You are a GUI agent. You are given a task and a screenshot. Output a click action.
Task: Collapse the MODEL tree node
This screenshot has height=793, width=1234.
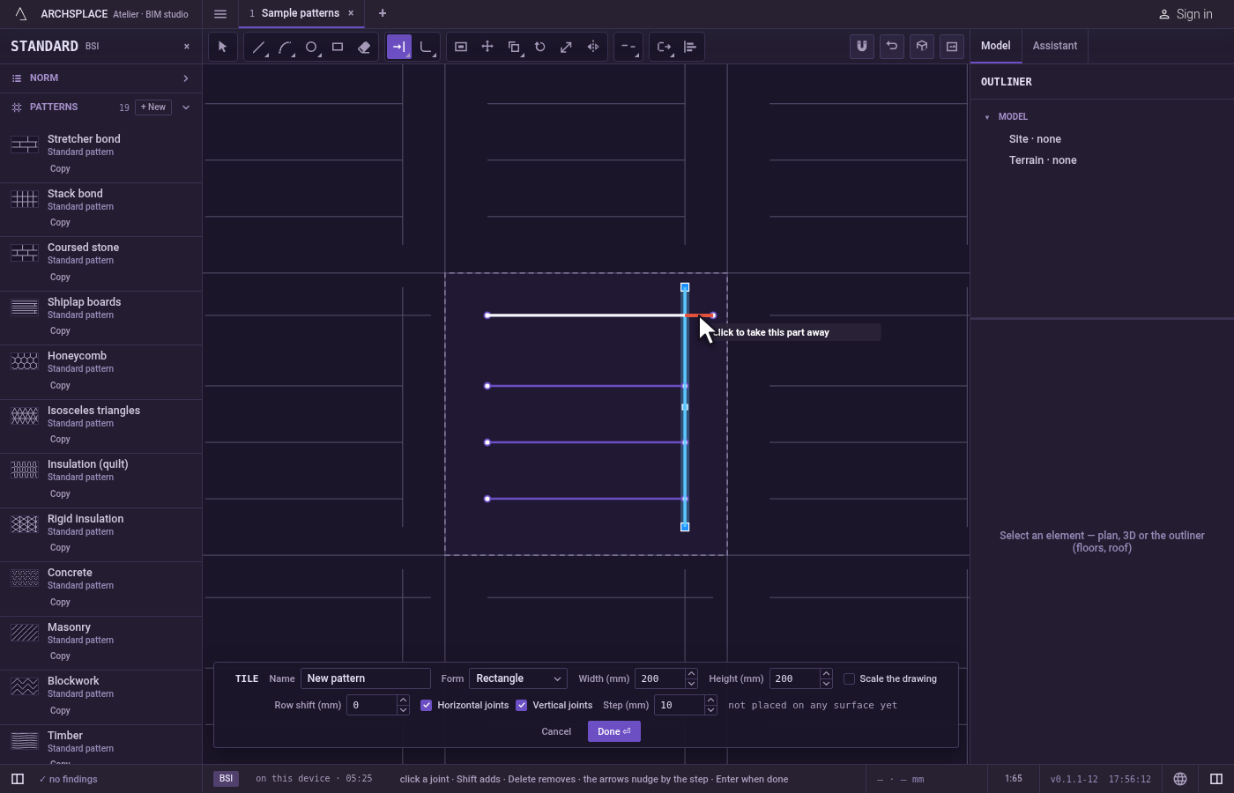coord(987,117)
